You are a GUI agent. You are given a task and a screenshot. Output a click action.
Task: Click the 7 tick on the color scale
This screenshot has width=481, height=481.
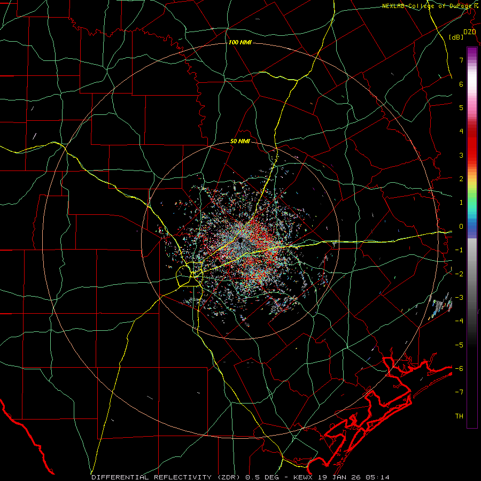tap(461, 60)
